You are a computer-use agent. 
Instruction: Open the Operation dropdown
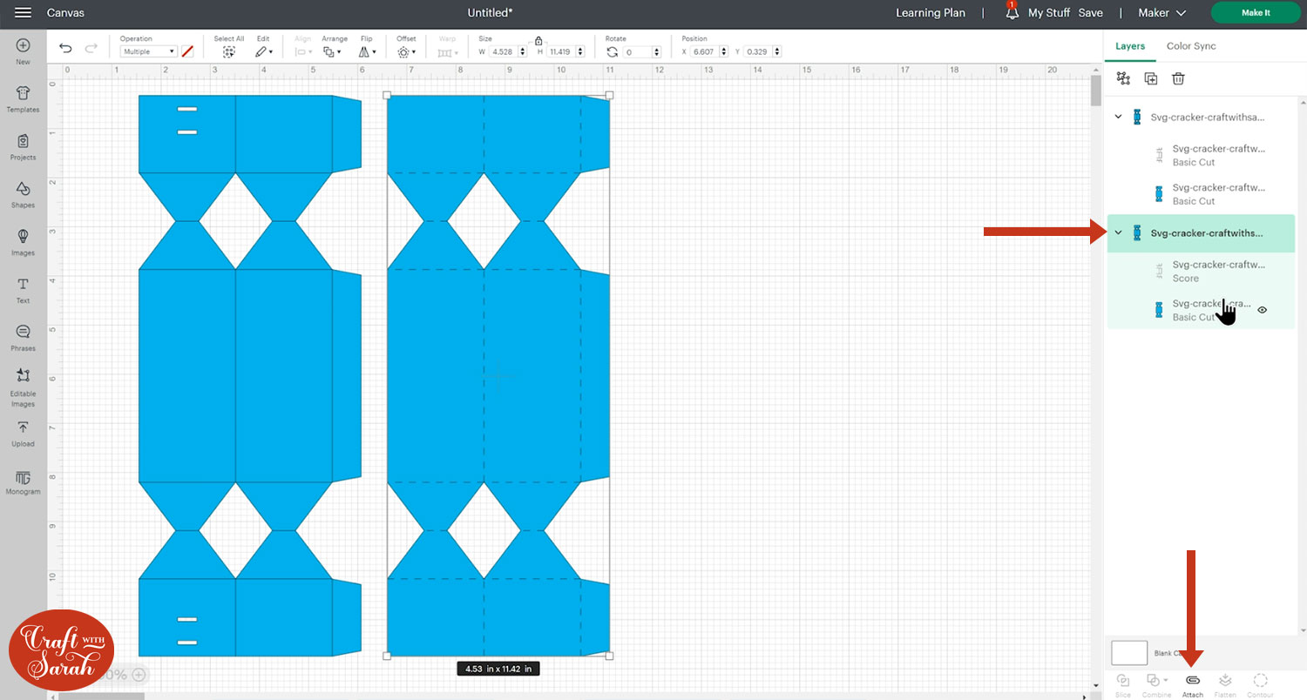coord(148,52)
